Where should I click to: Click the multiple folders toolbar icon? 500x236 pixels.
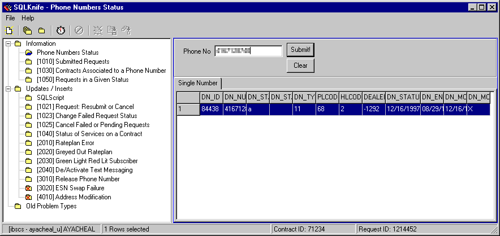click(x=27, y=30)
